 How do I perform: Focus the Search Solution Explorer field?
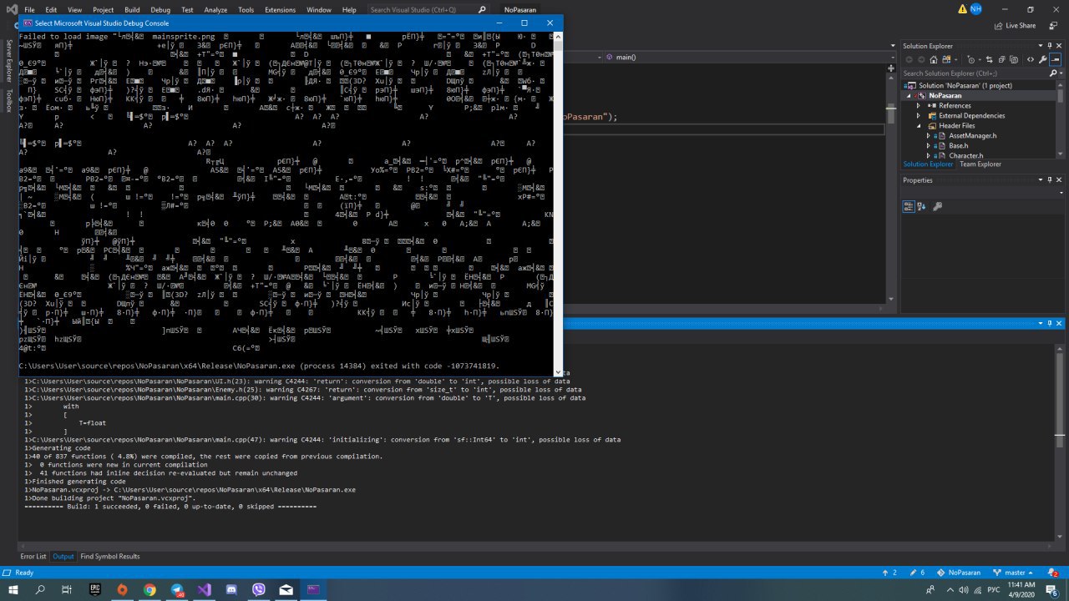click(973, 73)
